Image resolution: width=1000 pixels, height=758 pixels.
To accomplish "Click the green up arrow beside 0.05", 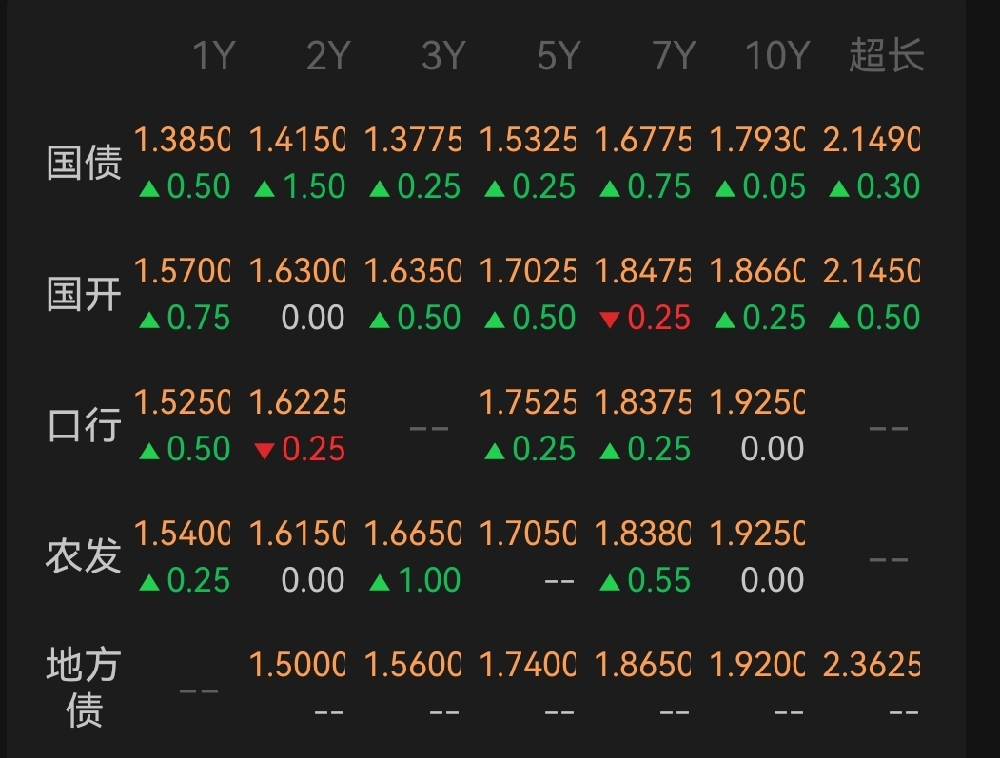I will 725,188.
